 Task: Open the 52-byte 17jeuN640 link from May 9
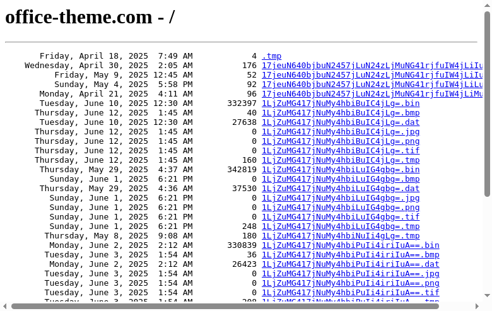[372, 75]
